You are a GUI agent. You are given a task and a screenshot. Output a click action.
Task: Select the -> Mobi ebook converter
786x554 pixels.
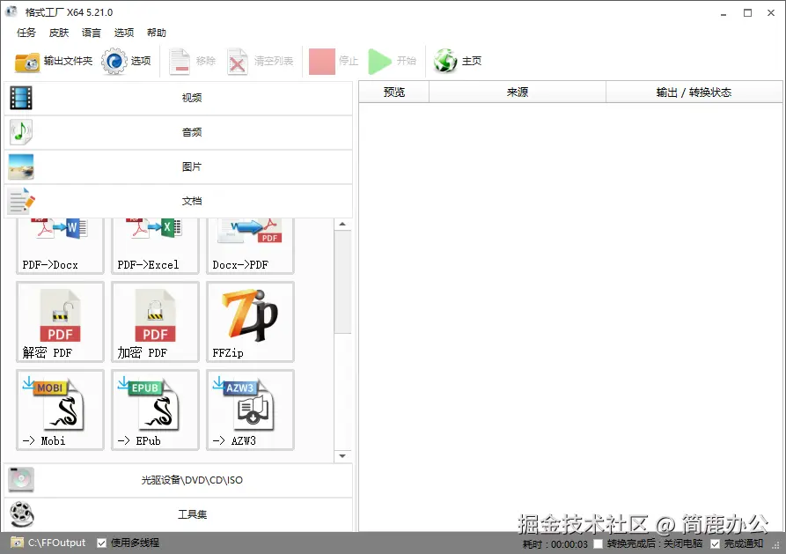coord(60,410)
